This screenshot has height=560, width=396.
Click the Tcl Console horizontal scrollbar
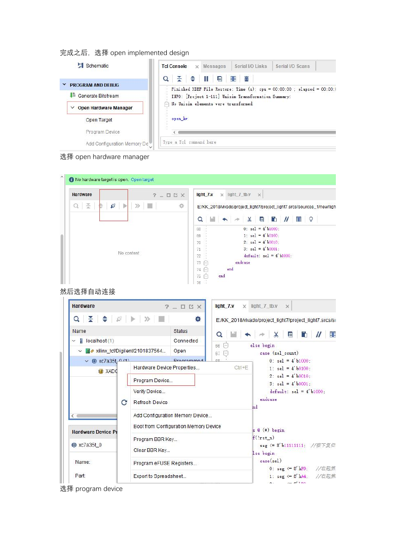coord(257,132)
